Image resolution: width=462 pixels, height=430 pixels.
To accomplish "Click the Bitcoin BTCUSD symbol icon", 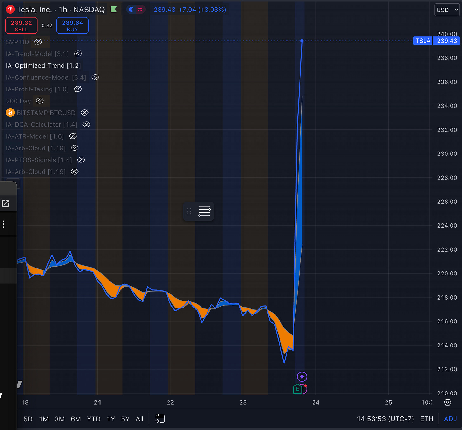I will [10, 113].
